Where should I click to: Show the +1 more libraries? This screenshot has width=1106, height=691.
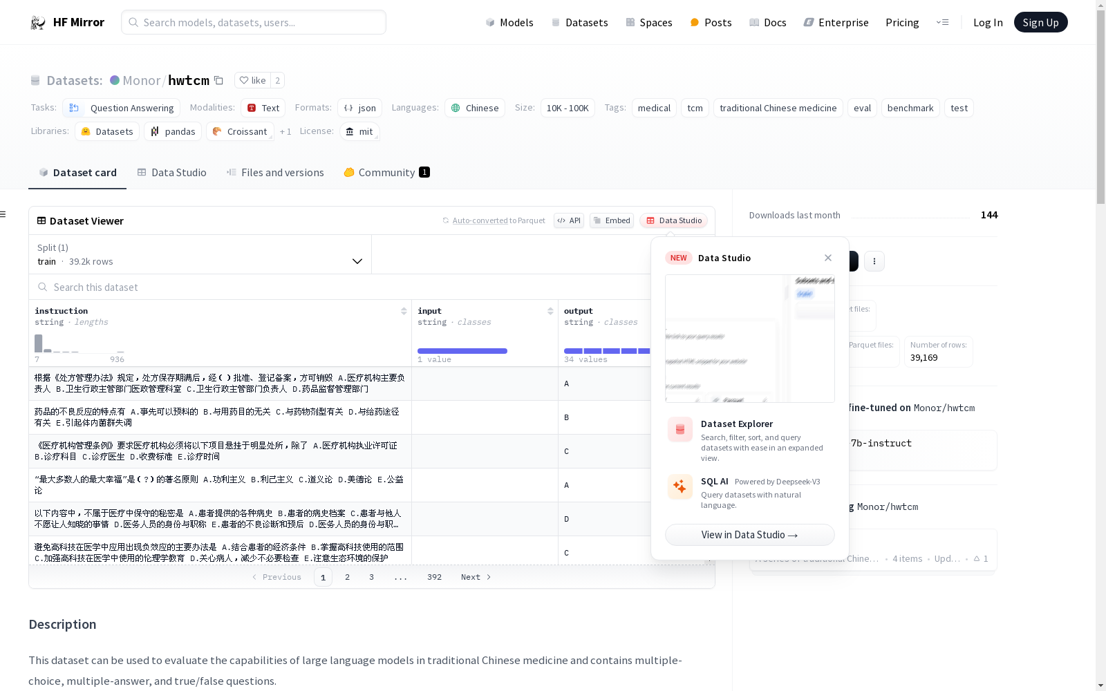285,131
